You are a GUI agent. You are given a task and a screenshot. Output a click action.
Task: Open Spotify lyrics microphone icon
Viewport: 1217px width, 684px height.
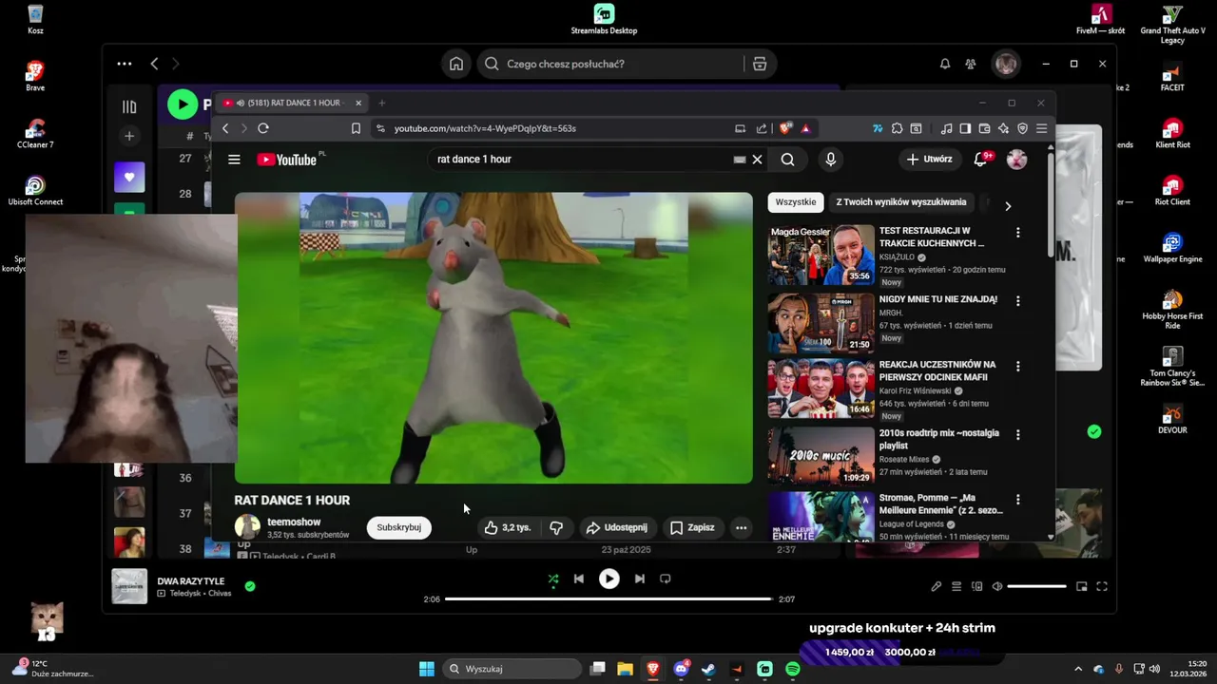[x=936, y=587]
